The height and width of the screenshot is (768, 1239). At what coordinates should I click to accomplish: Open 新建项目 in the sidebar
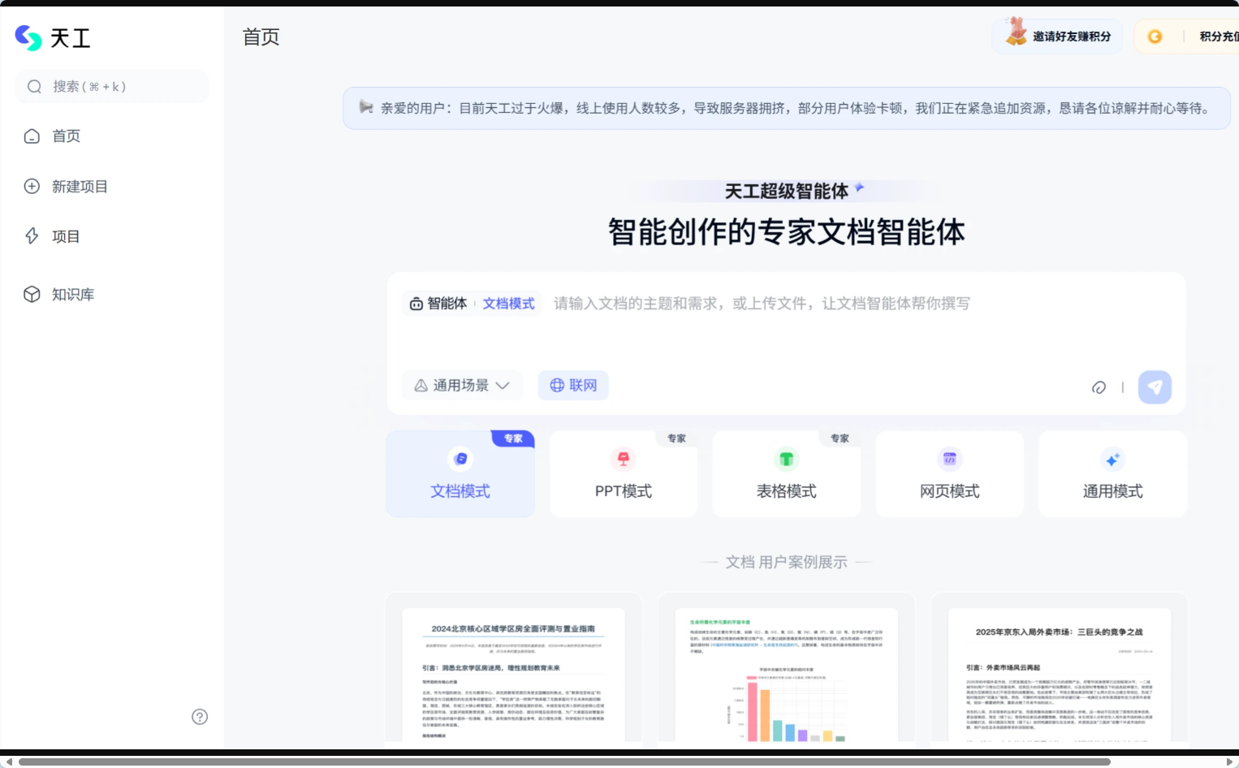pos(80,186)
